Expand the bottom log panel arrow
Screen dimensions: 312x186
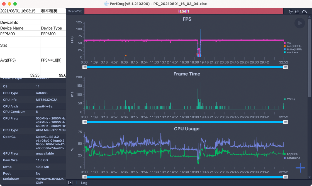point(70,183)
